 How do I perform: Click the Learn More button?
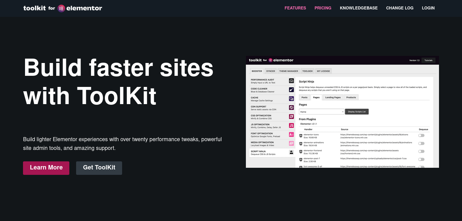[x=46, y=168]
